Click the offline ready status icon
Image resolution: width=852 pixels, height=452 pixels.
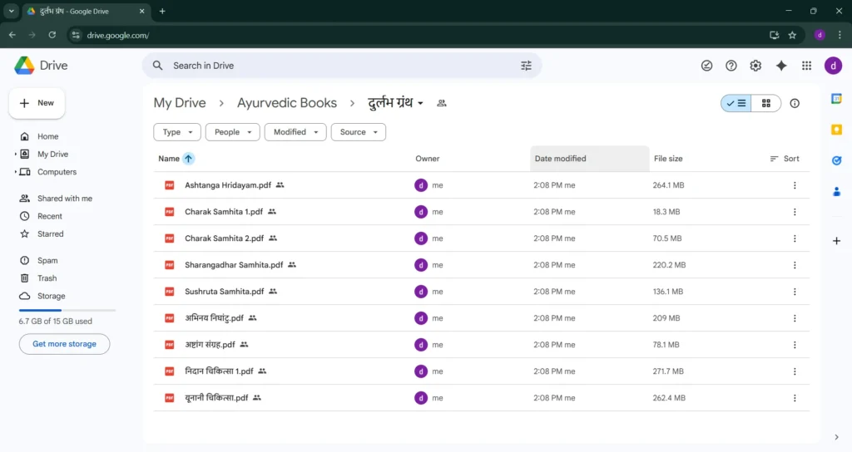coord(706,66)
